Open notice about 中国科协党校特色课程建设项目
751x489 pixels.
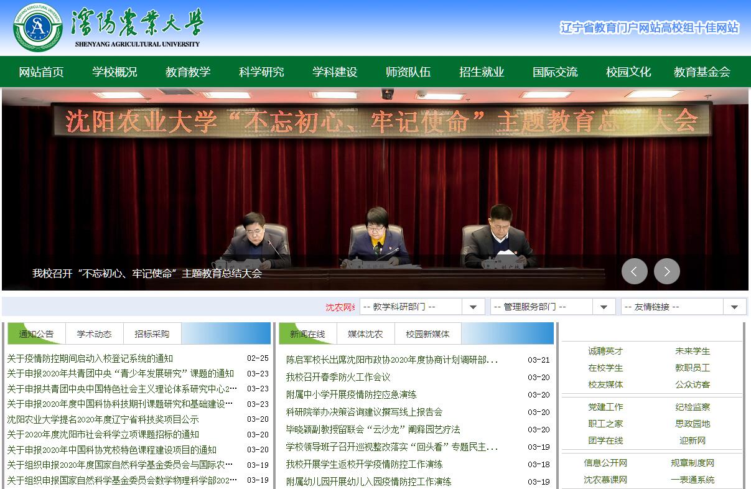coord(112,450)
